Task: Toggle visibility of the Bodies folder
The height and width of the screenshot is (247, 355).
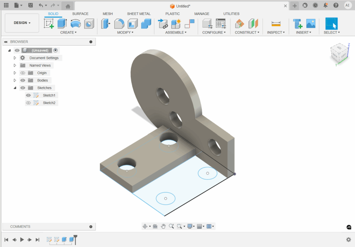Action: click(23, 80)
